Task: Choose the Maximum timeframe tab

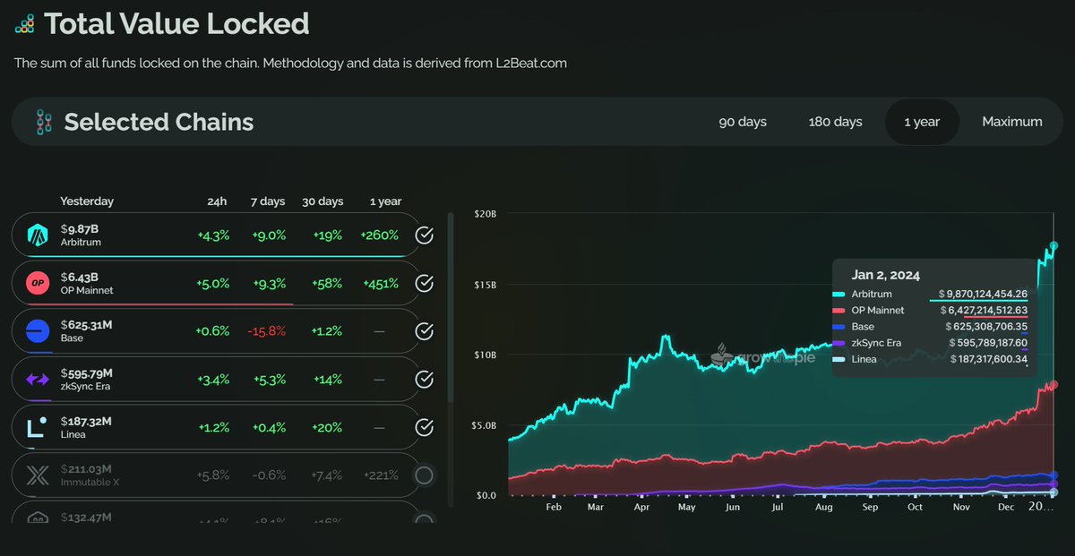Action: [1011, 122]
